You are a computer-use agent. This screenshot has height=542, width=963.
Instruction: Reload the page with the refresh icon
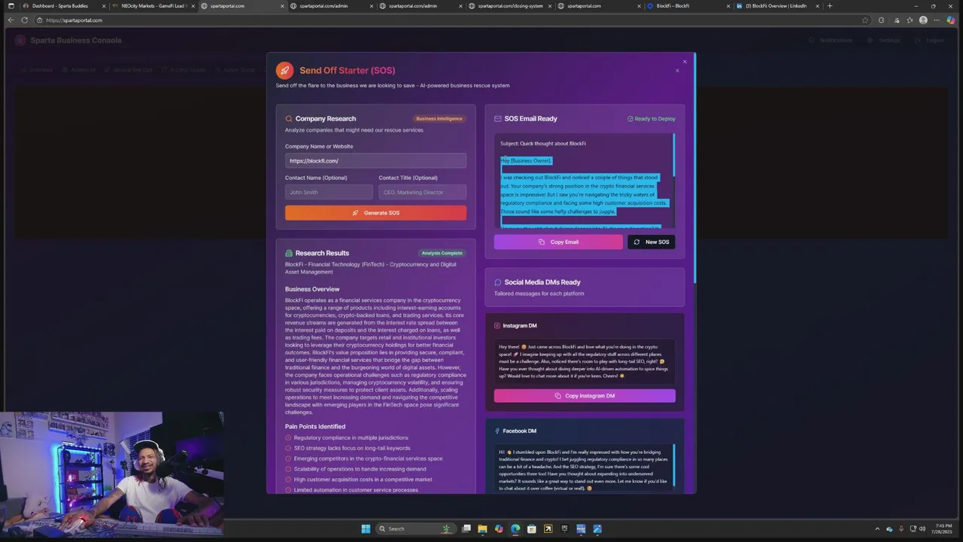tap(25, 20)
